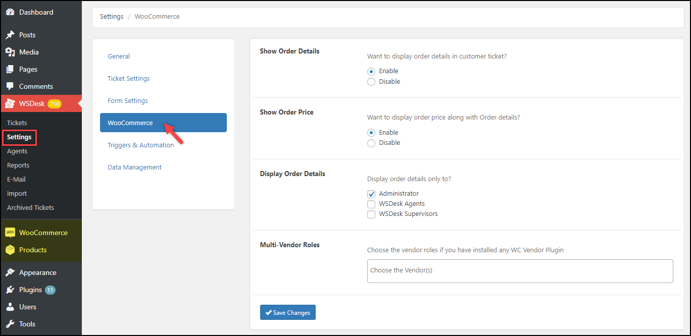Open the Archived Tickets submenu link

(30, 207)
